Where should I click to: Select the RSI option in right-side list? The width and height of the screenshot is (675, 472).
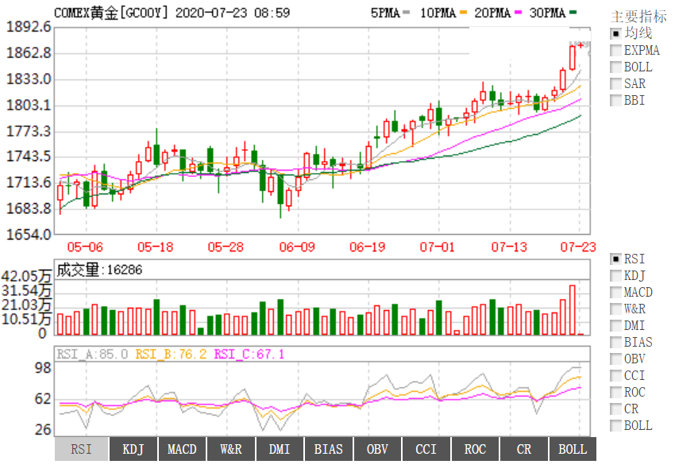click(x=615, y=259)
